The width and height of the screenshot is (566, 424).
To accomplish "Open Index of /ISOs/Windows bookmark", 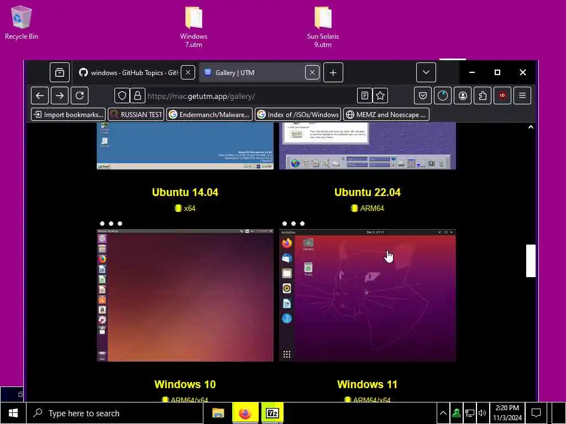I will (x=298, y=115).
